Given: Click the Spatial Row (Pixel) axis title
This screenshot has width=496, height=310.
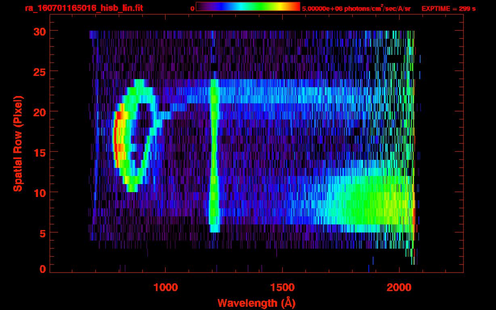Looking at the screenshot, I should coord(18,143).
